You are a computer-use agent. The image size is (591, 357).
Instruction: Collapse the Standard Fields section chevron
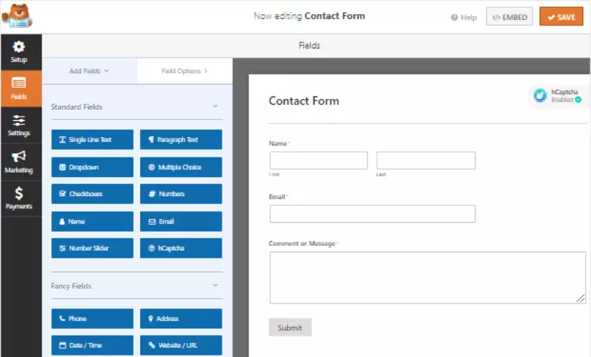coord(215,106)
